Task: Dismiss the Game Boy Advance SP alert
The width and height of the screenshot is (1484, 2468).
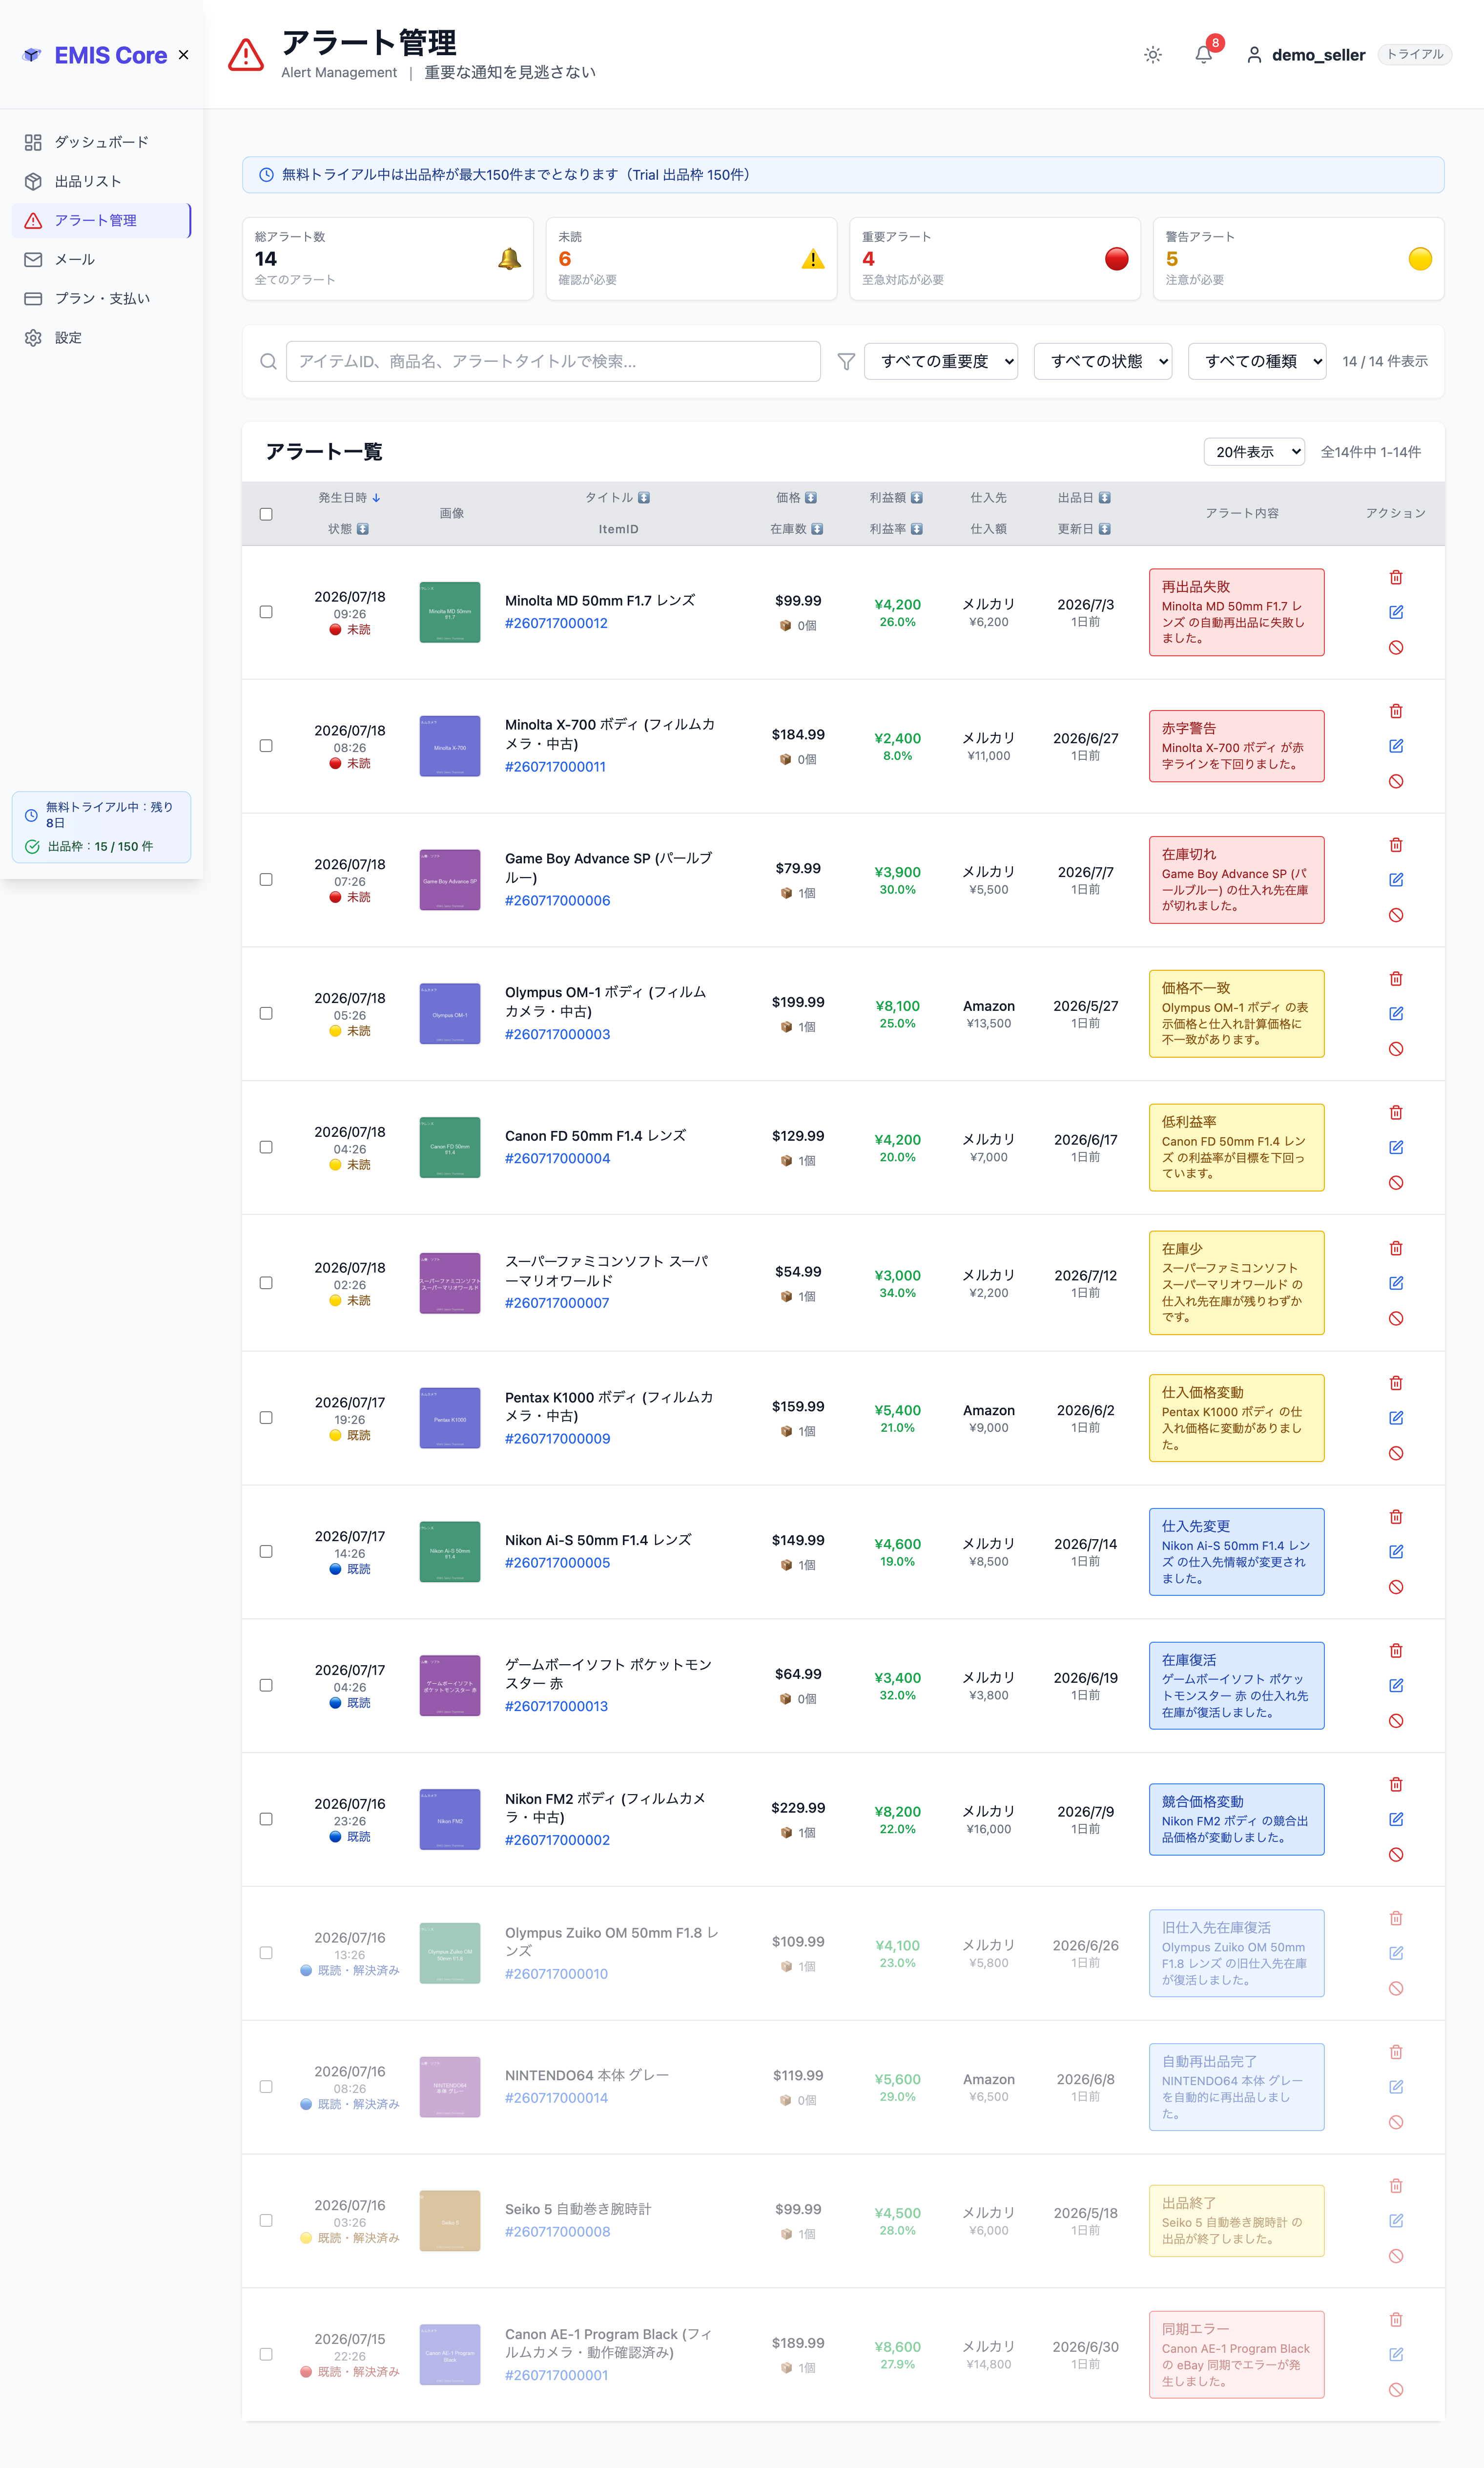Action: 1396,916
